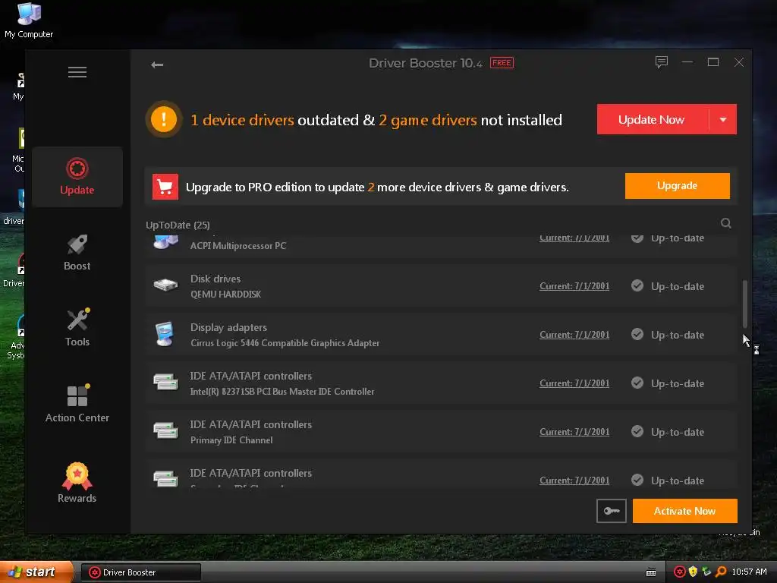Click the Disk drives hard disk icon
Screen dimensions: 777x583
click(x=165, y=285)
